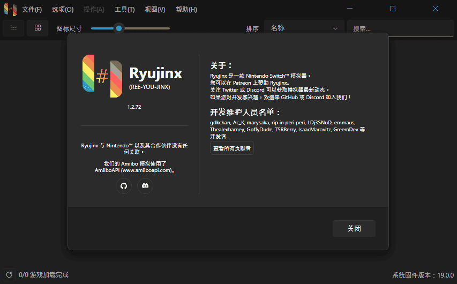Viewport: 457px width, 284px height.
Task: Open the Discord icon link
Action: point(145,186)
